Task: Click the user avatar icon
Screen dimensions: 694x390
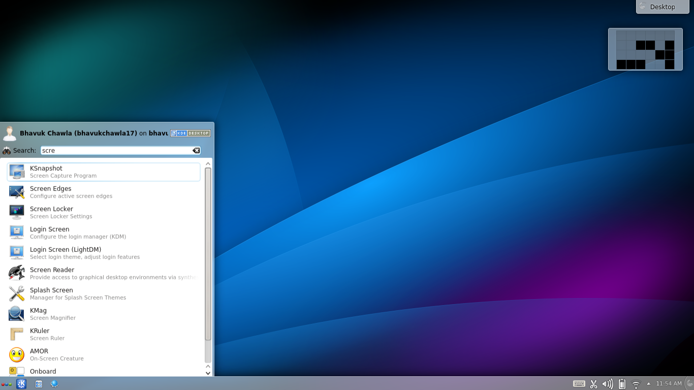Action: tap(9, 133)
